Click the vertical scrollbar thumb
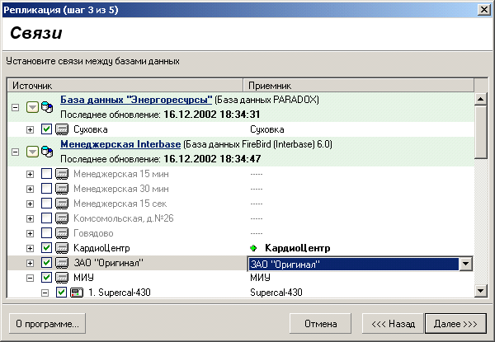The width and height of the screenshot is (495, 342). 480,133
